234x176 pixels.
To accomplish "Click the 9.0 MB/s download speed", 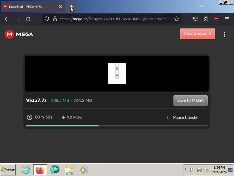I will [x=74, y=117].
